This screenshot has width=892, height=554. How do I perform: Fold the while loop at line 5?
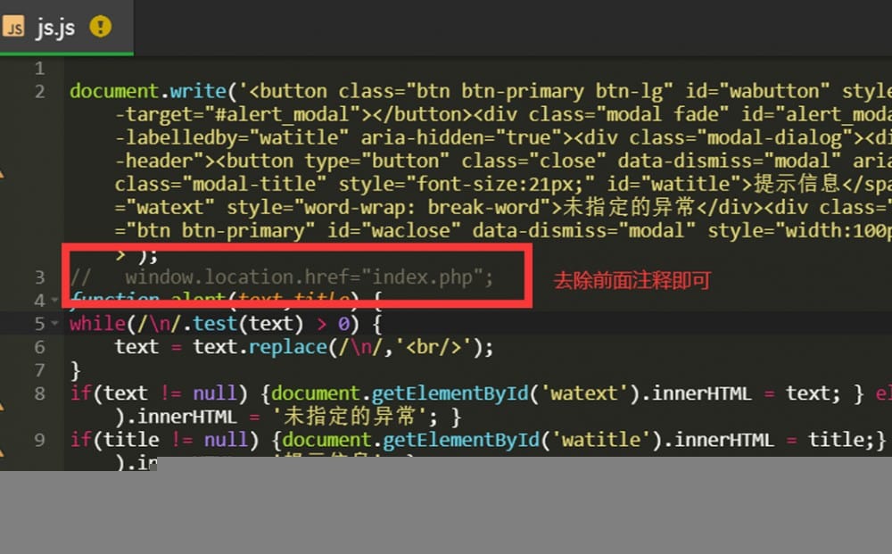(x=55, y=323)
